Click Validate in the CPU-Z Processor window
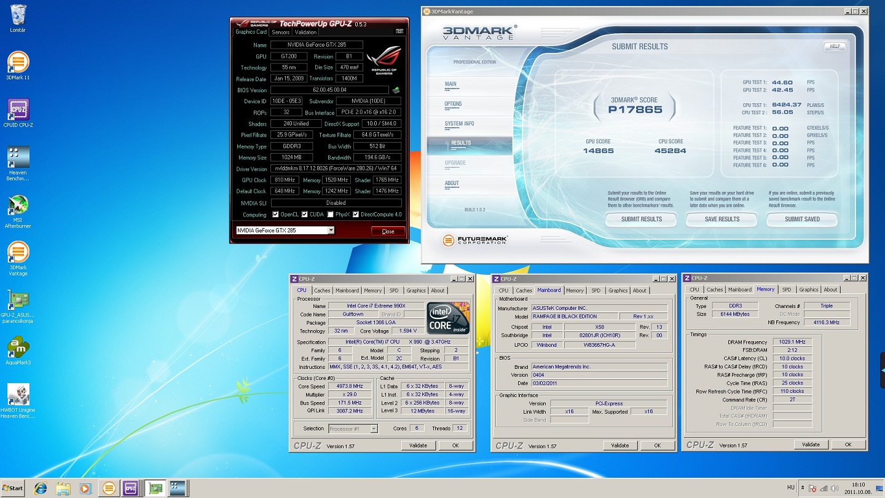885x498 pixels. click(x=418, y=446)
